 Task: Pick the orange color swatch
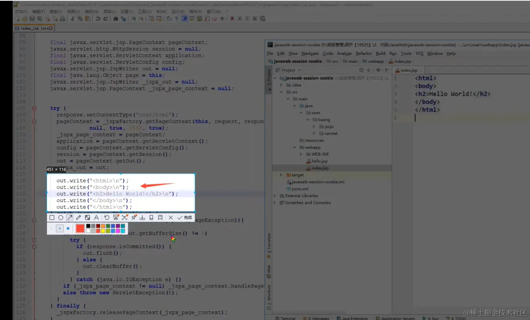(x=103, y=226)
